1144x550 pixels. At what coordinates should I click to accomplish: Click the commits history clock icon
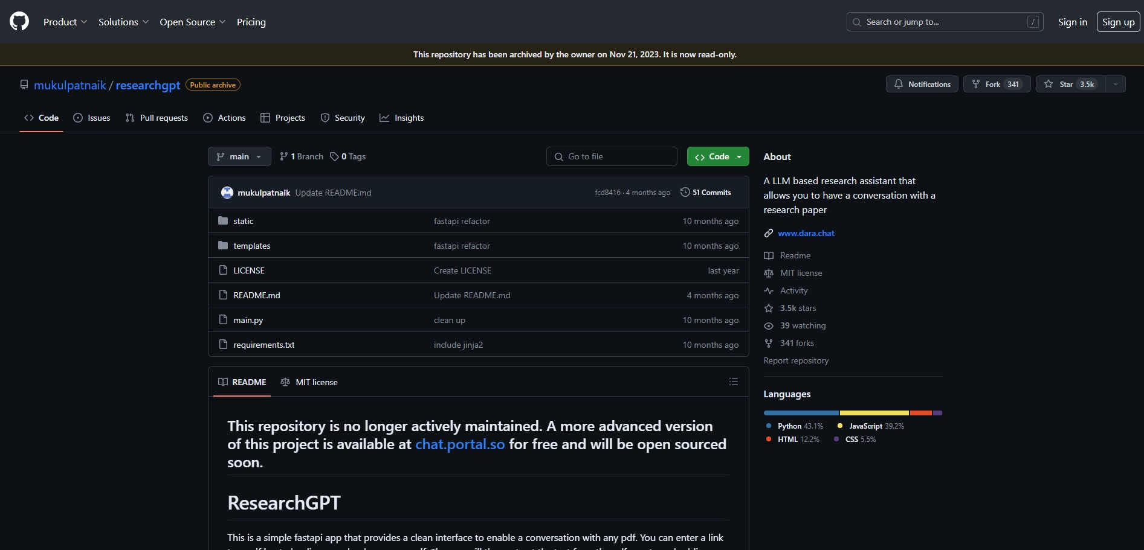click(x=685, y=192)
